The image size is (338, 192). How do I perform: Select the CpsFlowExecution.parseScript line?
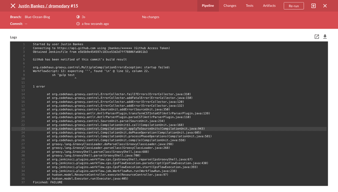click(128, 163)
